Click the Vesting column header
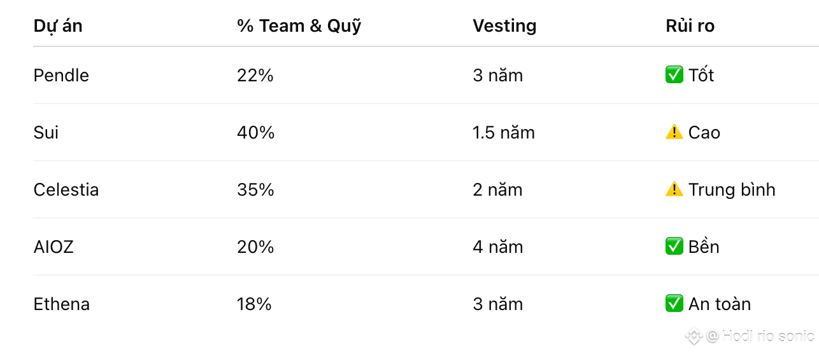The width and height of the screenshot is (819, 352). point(504,26)
